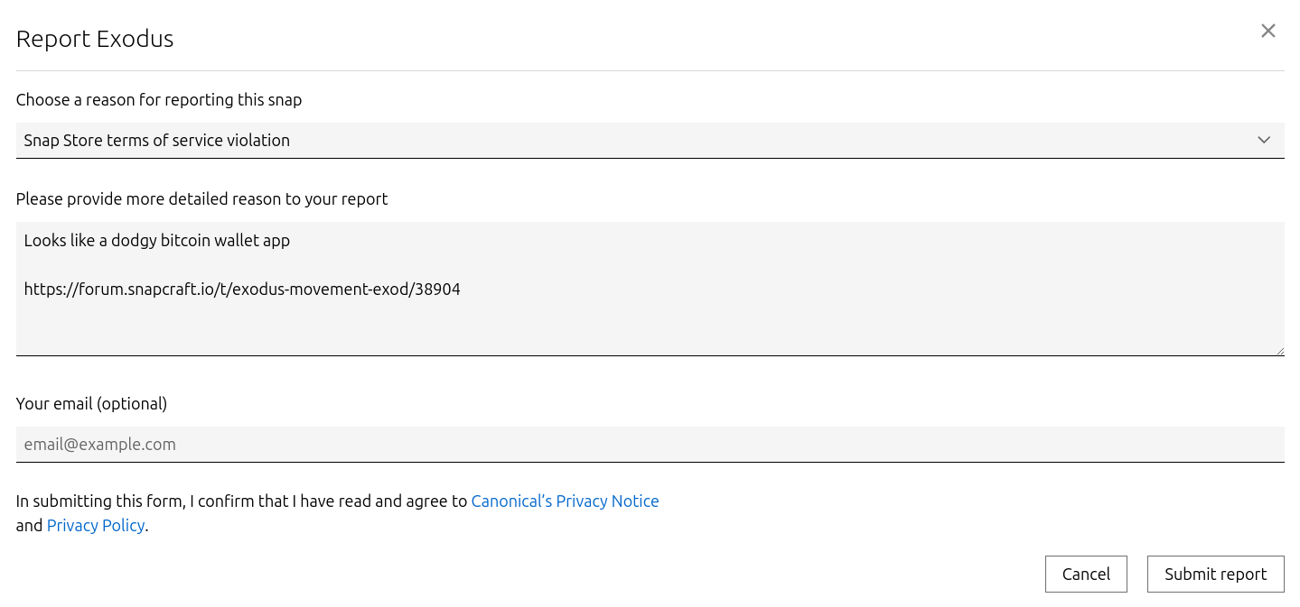Click the blank line between textarea paragraphs

click(650, 265)
